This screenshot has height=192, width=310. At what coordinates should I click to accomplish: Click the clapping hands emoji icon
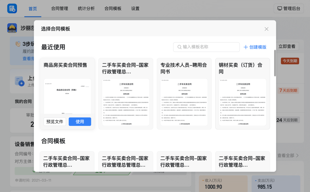18,44
